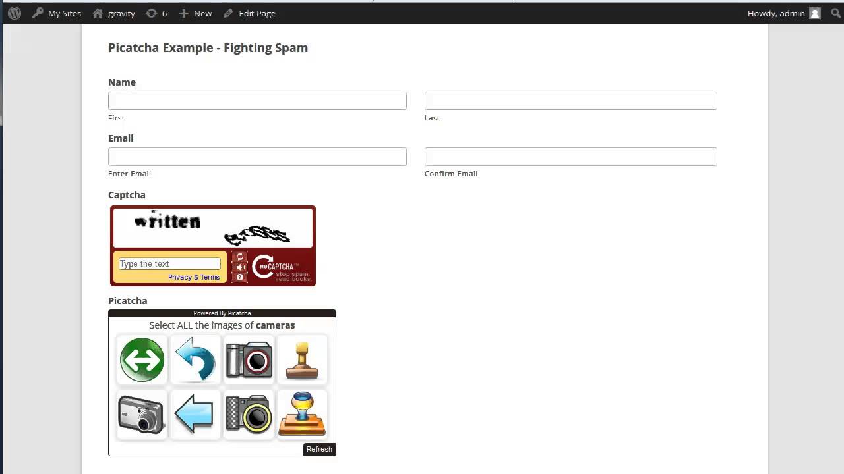This screenshot has width=844, height=474.
Task: Focus the First name field
Action: pyautogui.click(x=257, y=101)
